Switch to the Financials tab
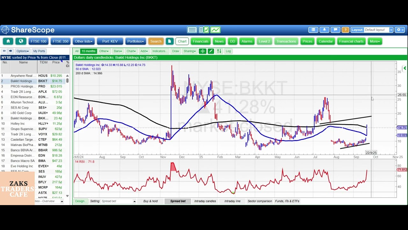The height and width of the screenshot is (230, 408). click(x=200, y=41)
